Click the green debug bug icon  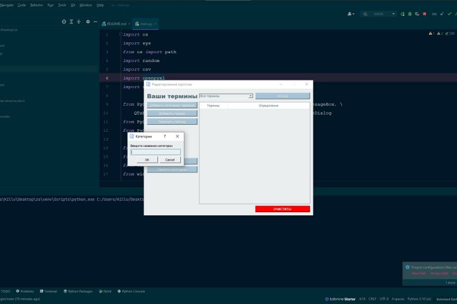click(410, 14)
